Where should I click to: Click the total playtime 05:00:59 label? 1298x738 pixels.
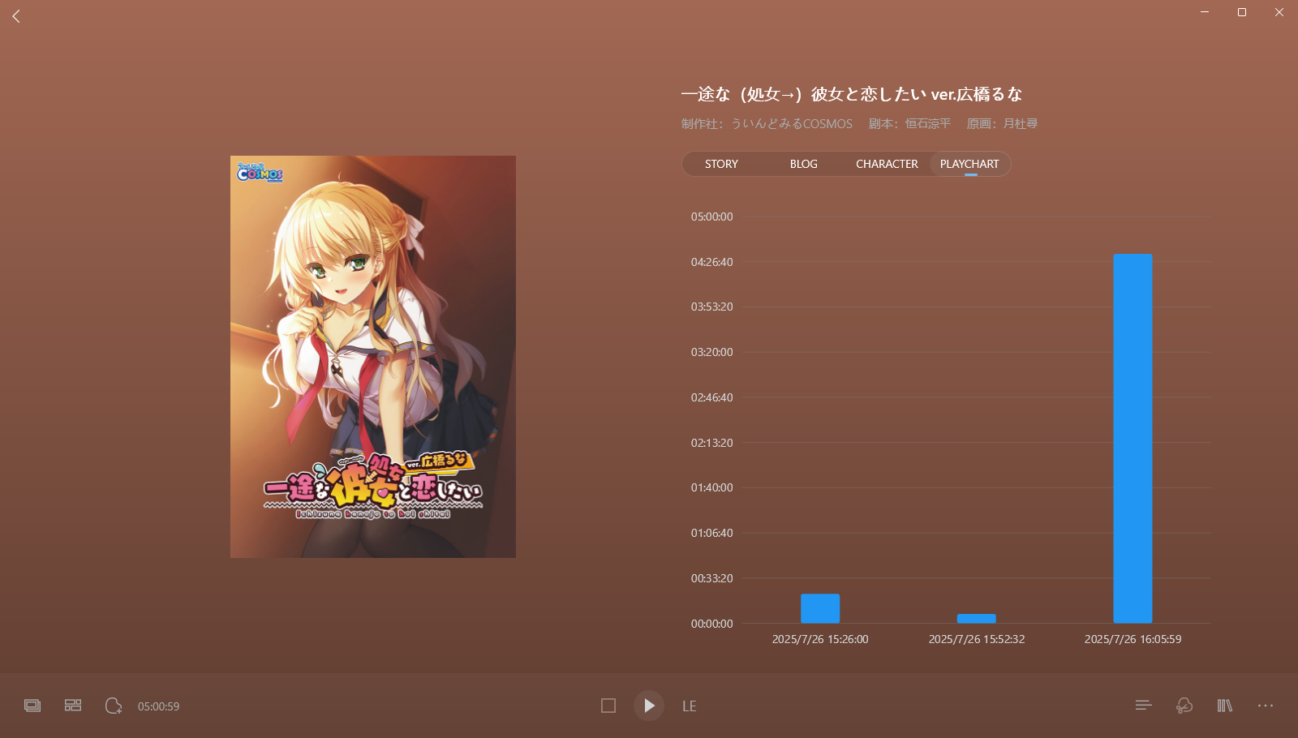tap(158, 706)
